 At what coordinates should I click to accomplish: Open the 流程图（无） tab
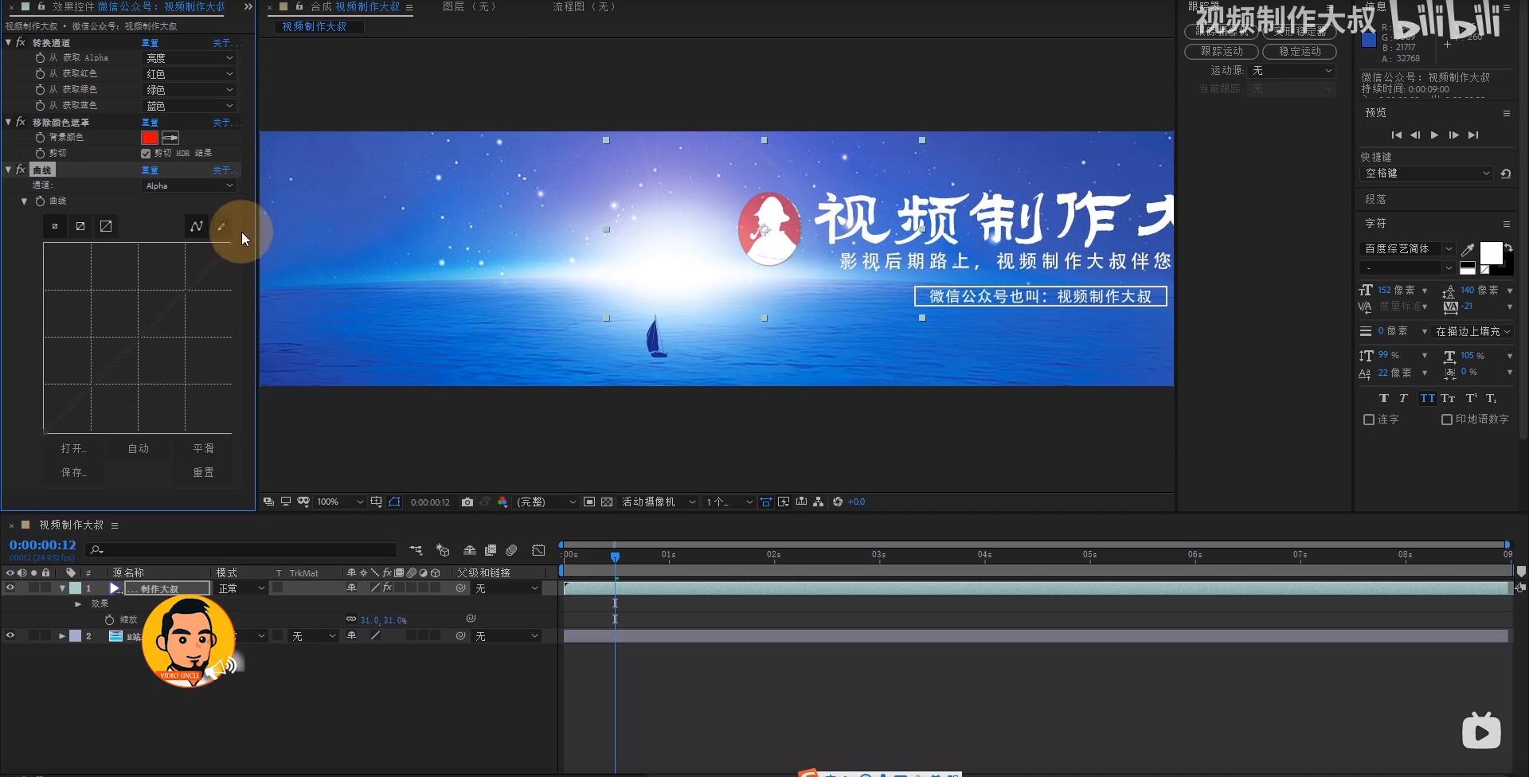click(x=585, y=6)
